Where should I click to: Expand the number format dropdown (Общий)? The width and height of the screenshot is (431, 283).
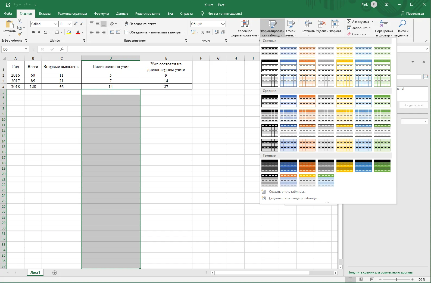click(223, 24)
